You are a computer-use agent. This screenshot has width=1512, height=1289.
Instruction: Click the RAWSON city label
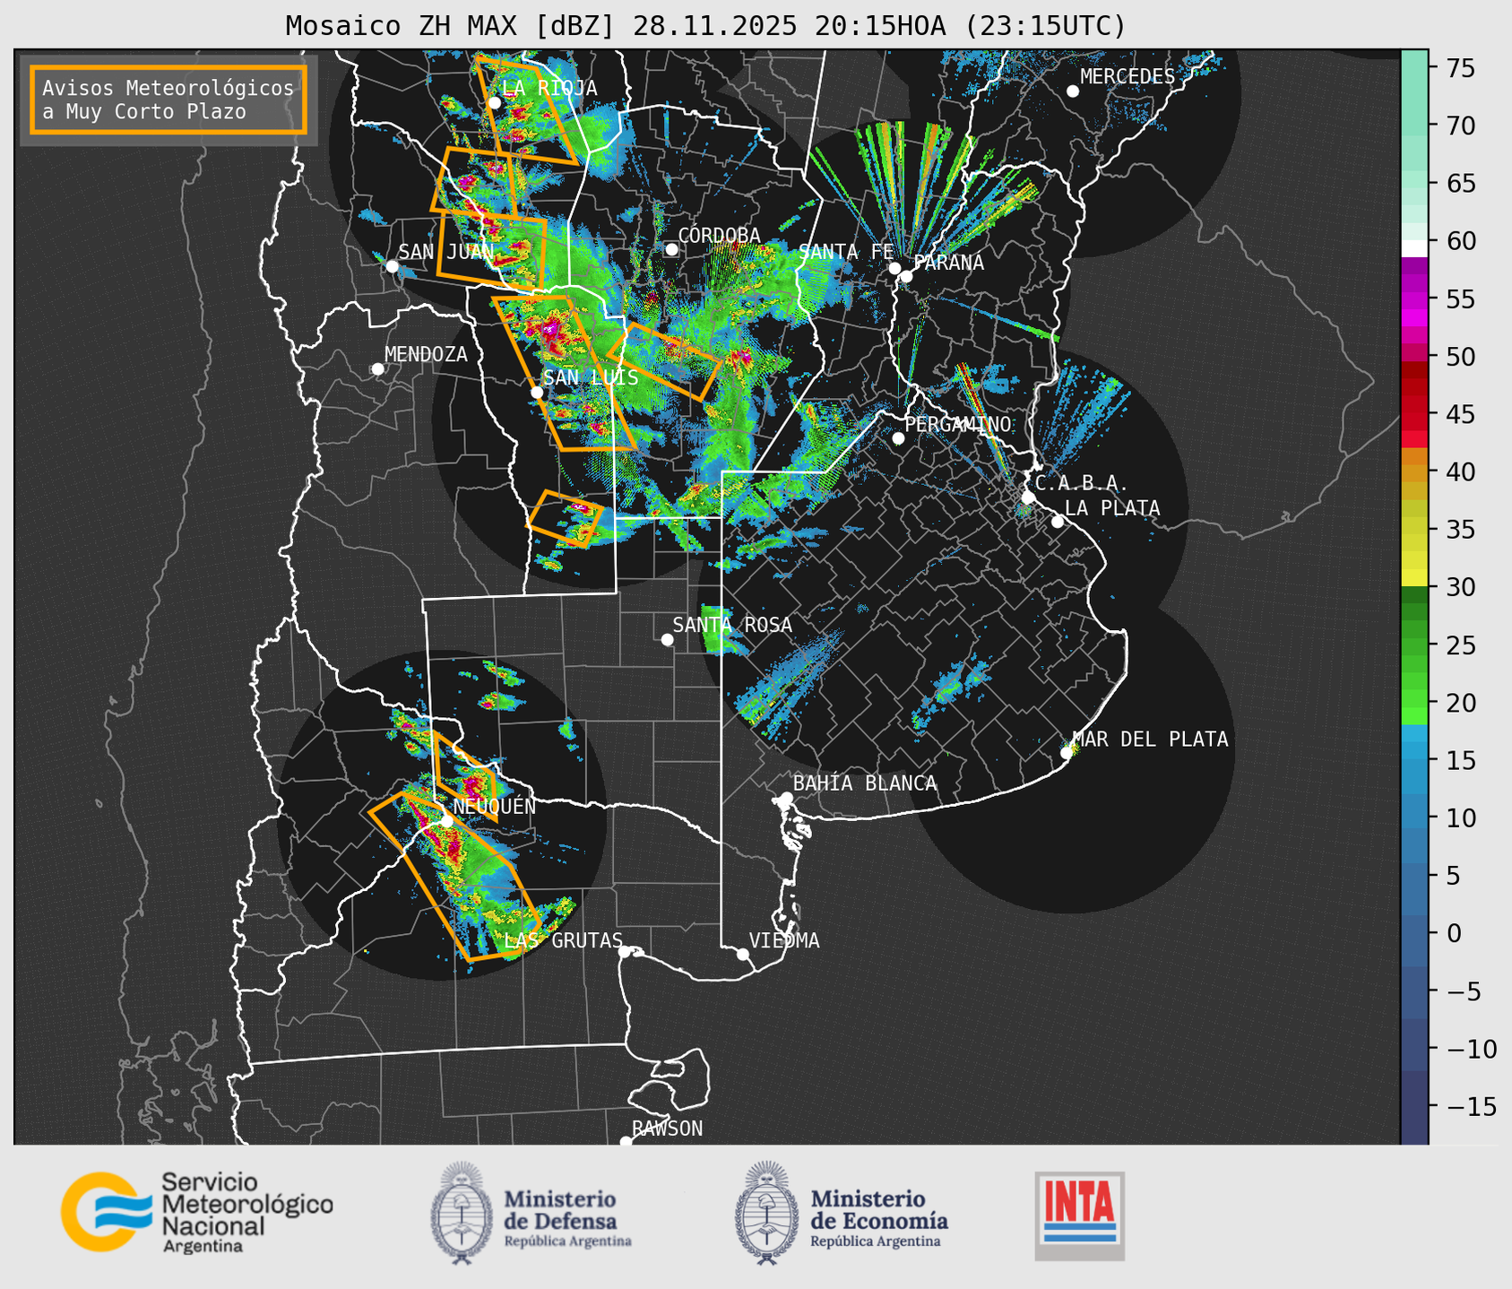(x=668, y=1129)
